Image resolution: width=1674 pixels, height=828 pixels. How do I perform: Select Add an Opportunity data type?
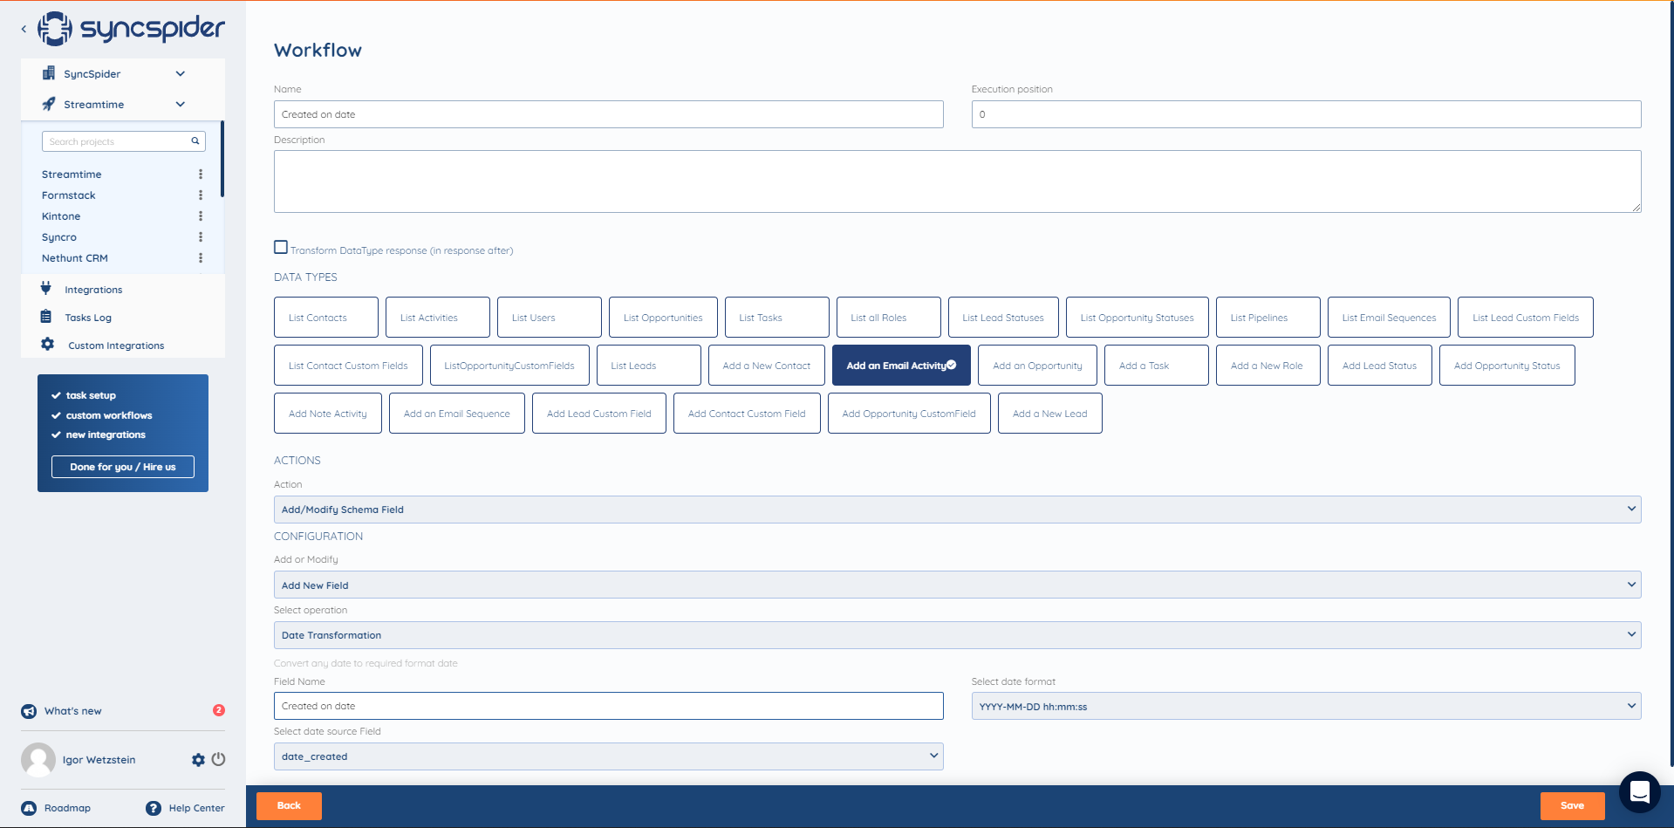(x=1037, y=366)
